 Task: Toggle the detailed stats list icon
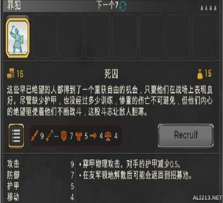(x=16, y=136)
